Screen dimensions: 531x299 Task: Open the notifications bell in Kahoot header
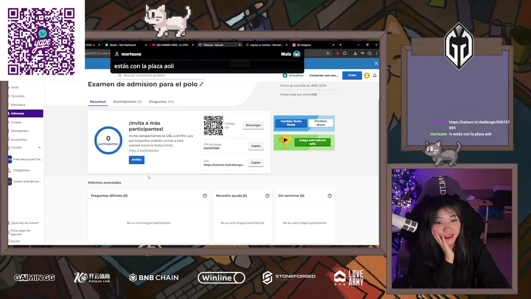pos(375,75)
